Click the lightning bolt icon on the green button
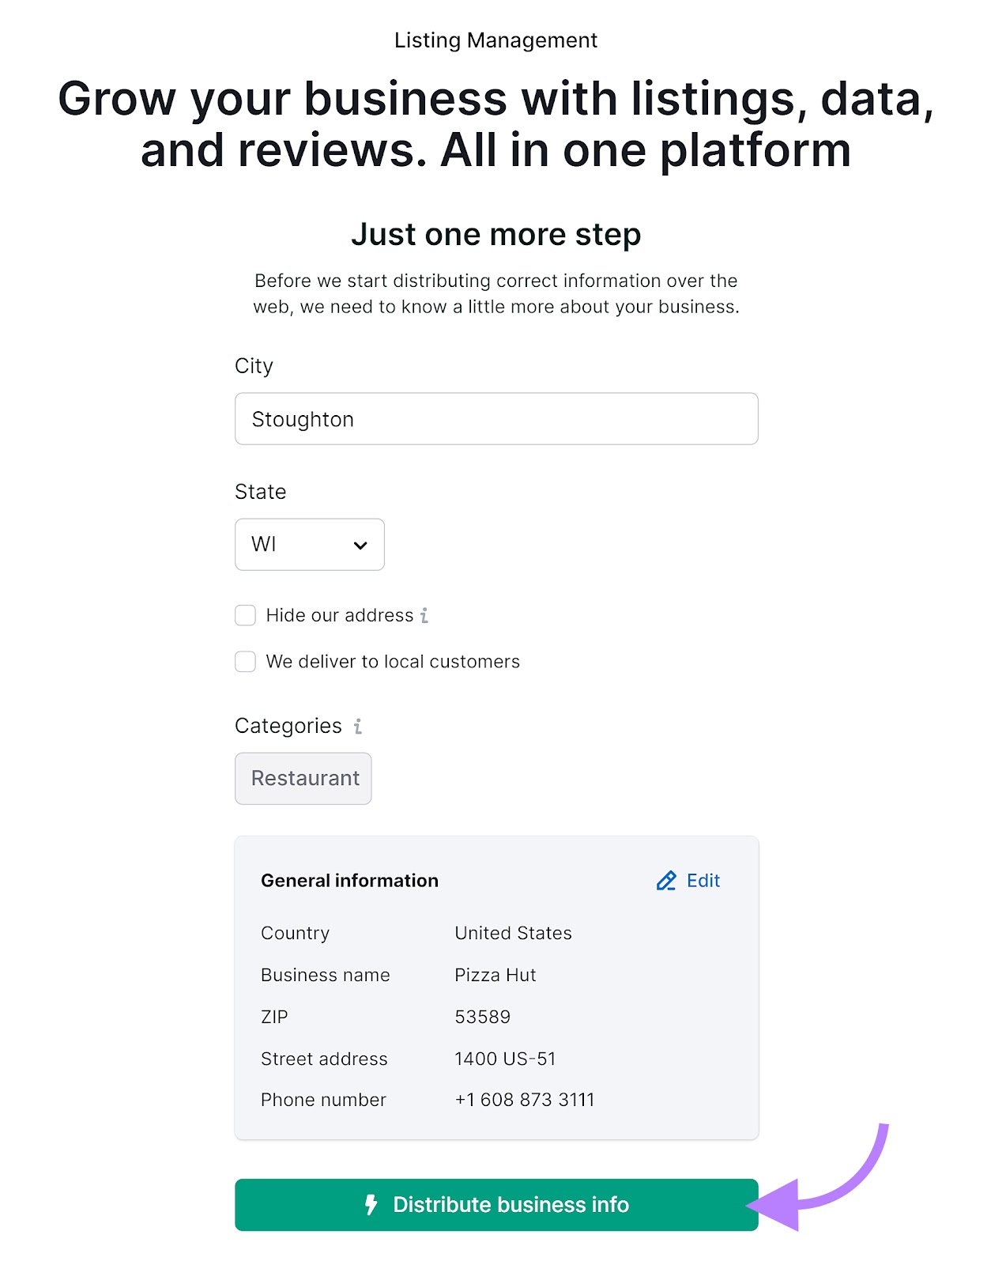This screenshot has height=1265, width=991. coord(372,1205)
